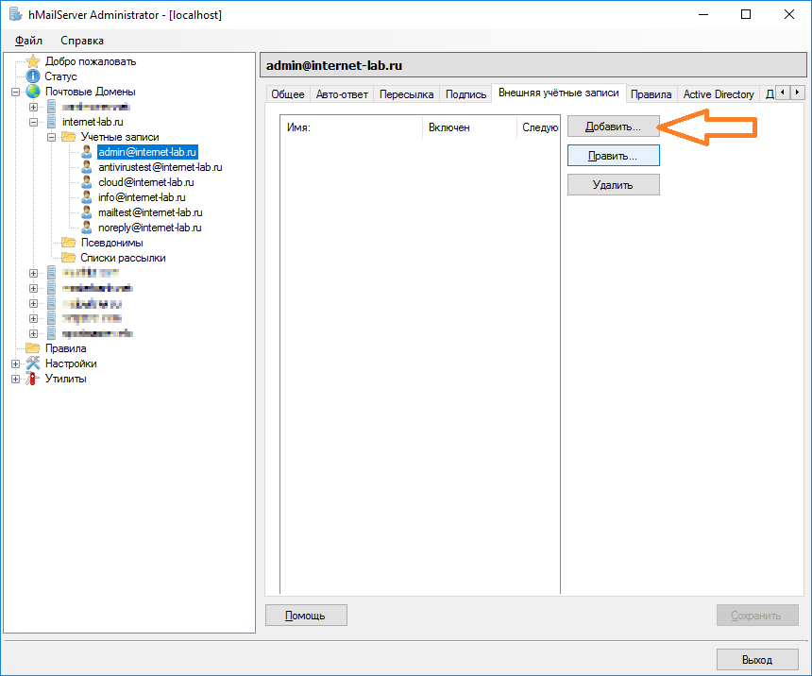Expand the blurred domain above internet-lab.ru
The height and width of the screenshot is (676, 812).
coord(34,108)
